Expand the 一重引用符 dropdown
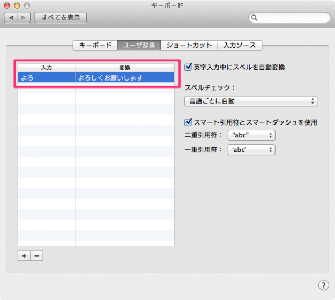The image size is (335, 300). pyautogui.click(x=251, y=150)
